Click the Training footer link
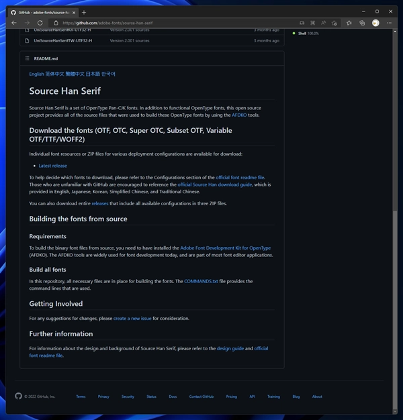The width and height of the screenshot is (403, 420). click(273, 397)
